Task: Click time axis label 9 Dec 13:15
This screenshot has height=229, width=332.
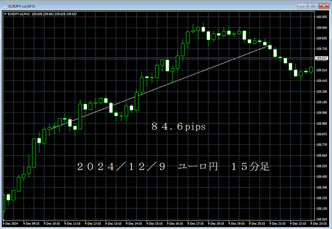Action: pyautogui.click(x=113, y=224)
